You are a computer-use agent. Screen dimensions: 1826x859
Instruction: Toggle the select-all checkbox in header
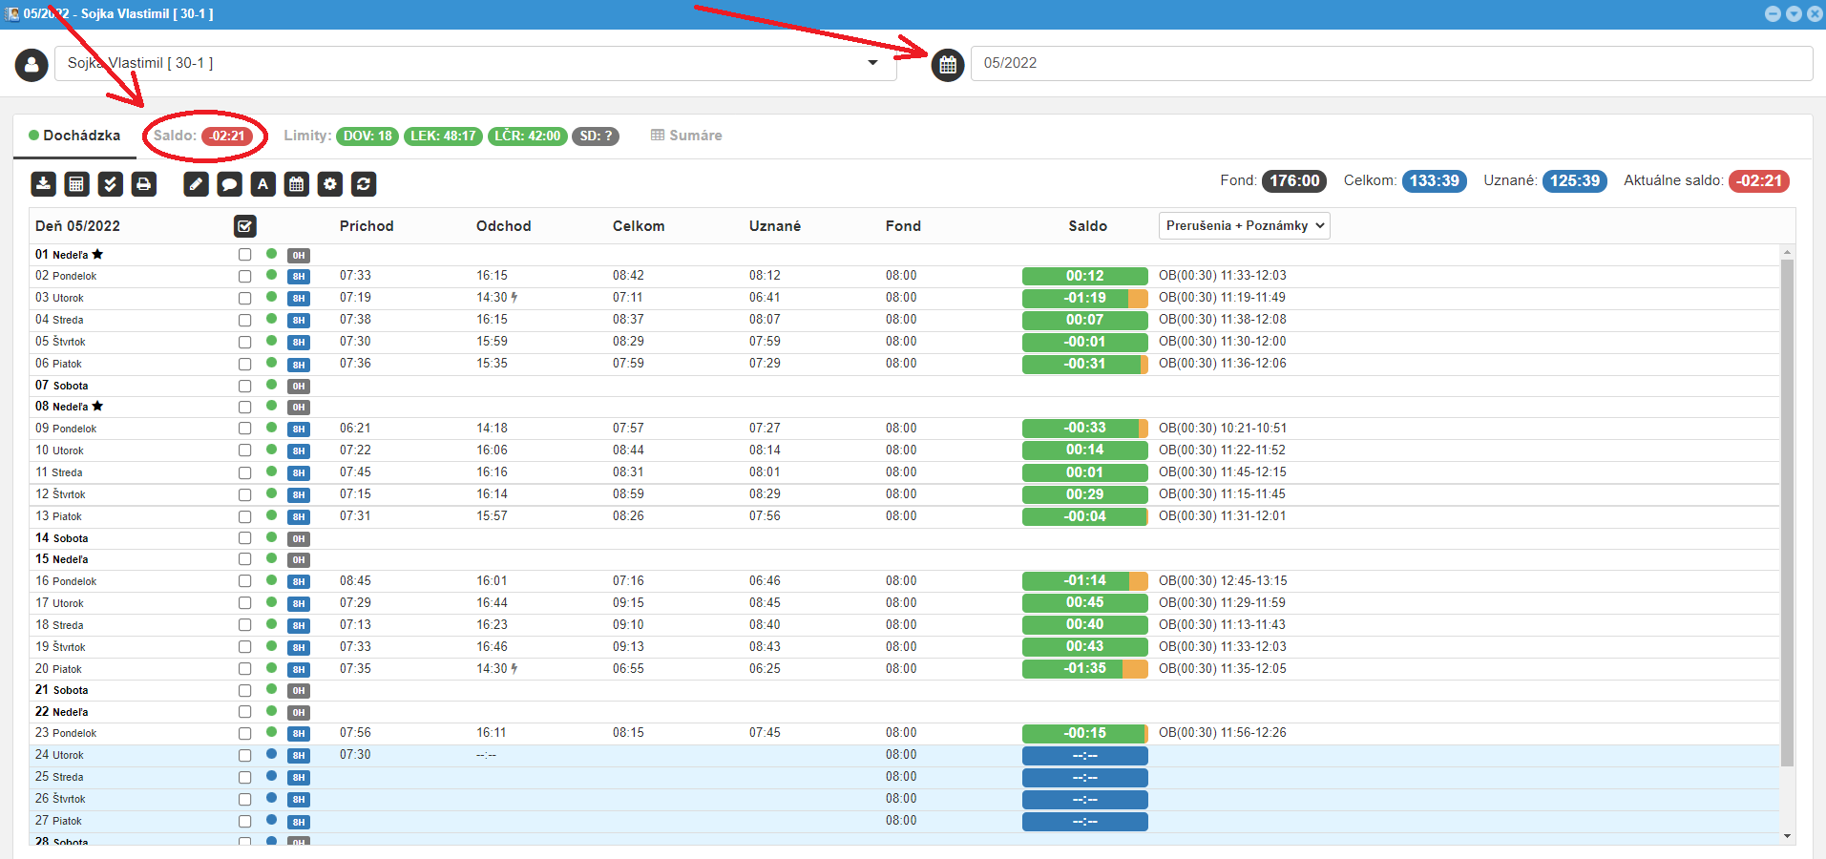[245, 226]
